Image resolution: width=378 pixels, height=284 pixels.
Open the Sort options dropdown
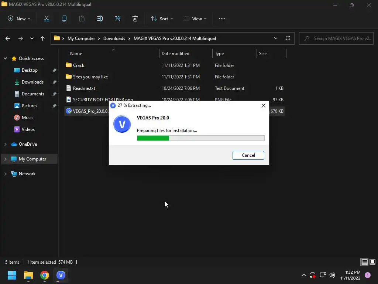tap(162, 18)
